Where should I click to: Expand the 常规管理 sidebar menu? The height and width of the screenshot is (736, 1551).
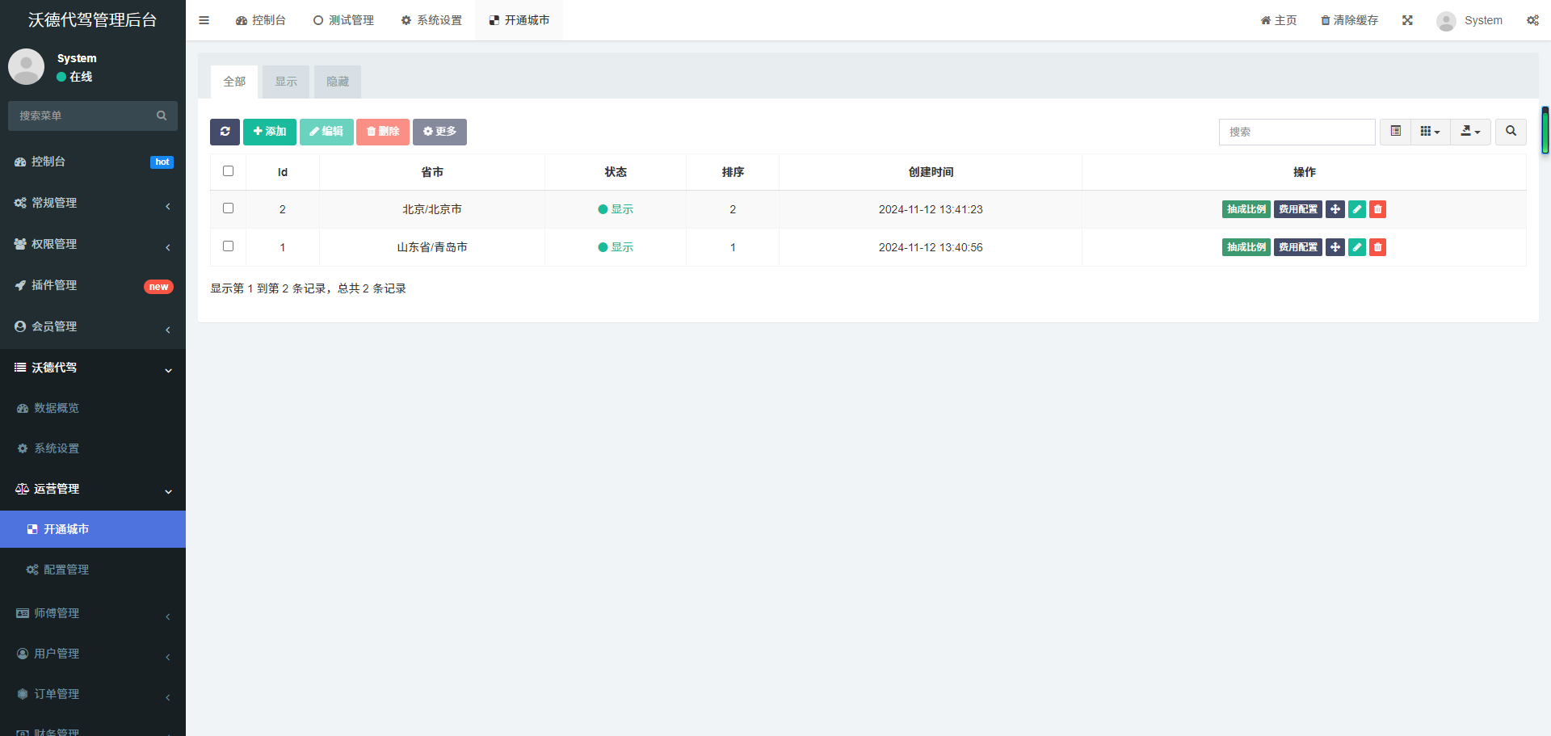[x=93, y=203]
